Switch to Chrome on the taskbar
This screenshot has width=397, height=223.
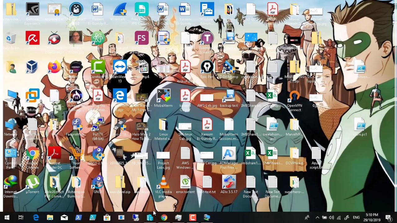click(x=164, y=217)
